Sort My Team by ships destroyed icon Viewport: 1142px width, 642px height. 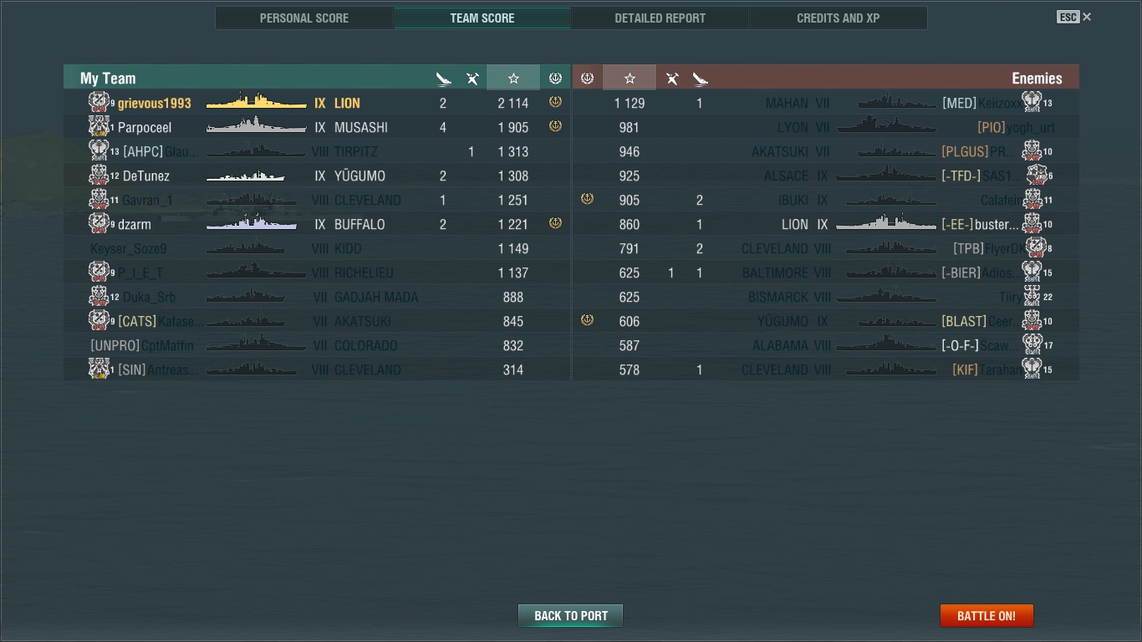[x=443, y=79]
